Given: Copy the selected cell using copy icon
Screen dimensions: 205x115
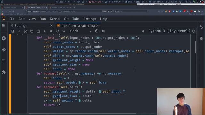Looking at the screenshot, I should [32, 31].
